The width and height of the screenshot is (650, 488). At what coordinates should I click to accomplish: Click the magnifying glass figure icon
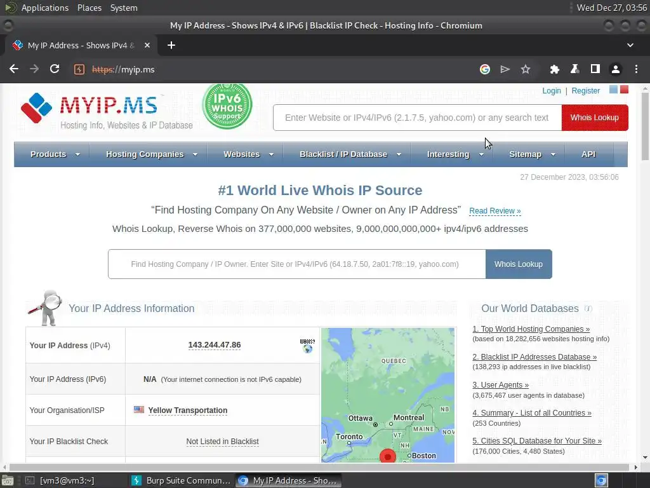[x=46, y=307]
